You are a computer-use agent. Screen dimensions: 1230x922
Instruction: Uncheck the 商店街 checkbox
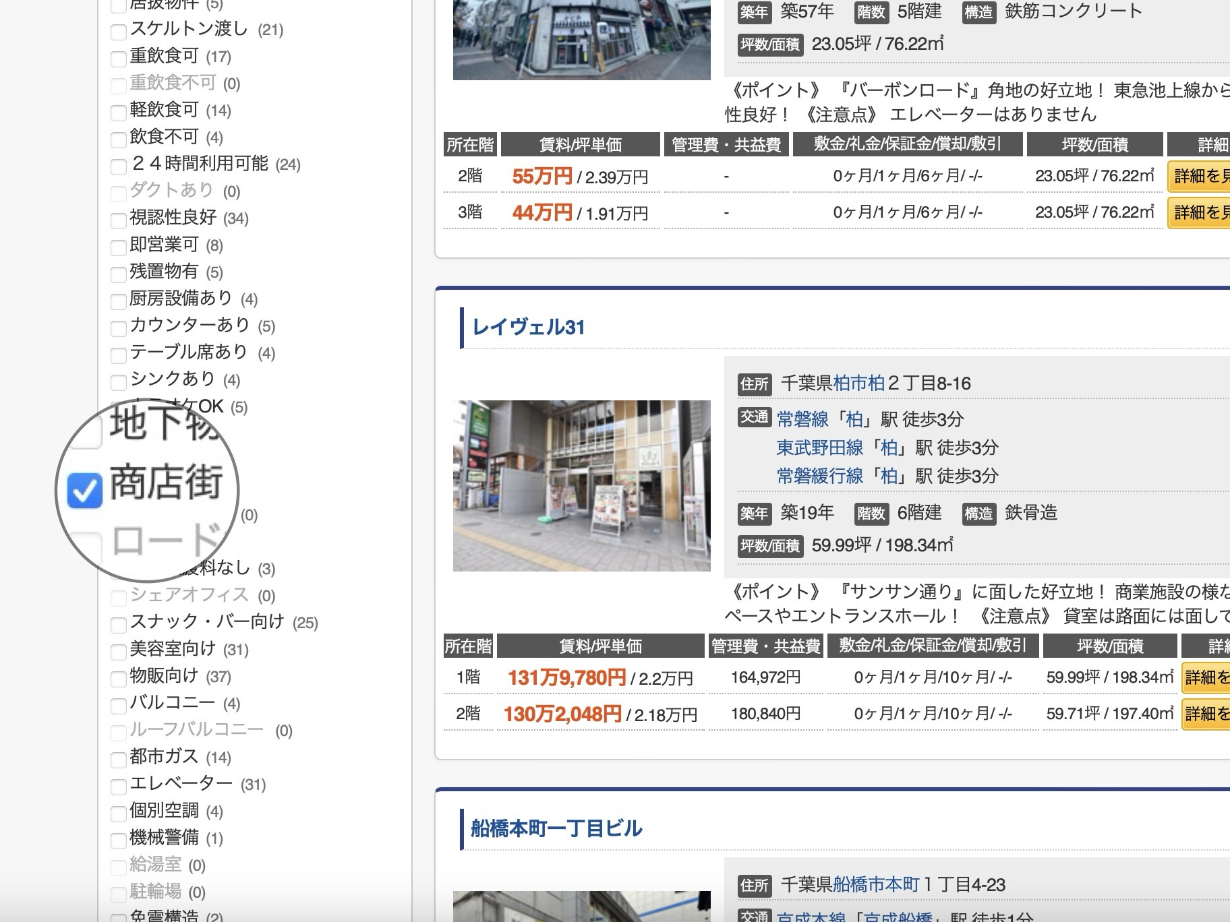click(85, 490)
